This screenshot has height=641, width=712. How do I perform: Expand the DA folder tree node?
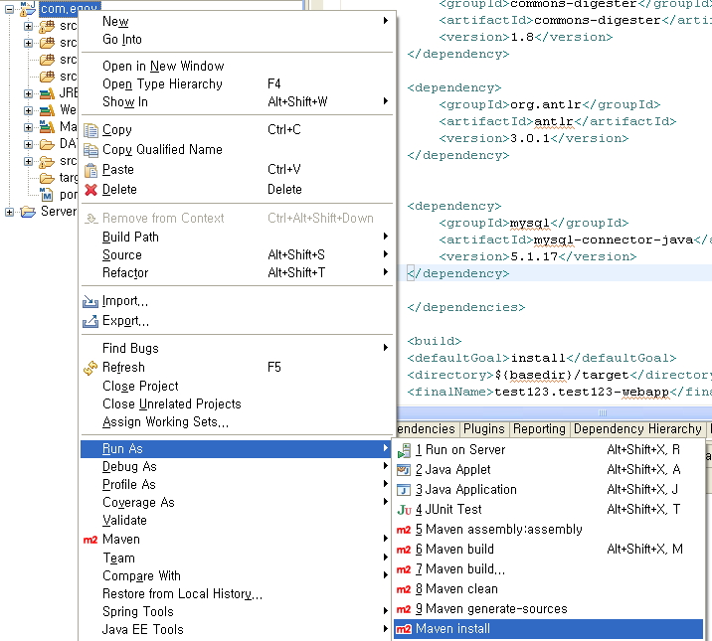(28, 145)
